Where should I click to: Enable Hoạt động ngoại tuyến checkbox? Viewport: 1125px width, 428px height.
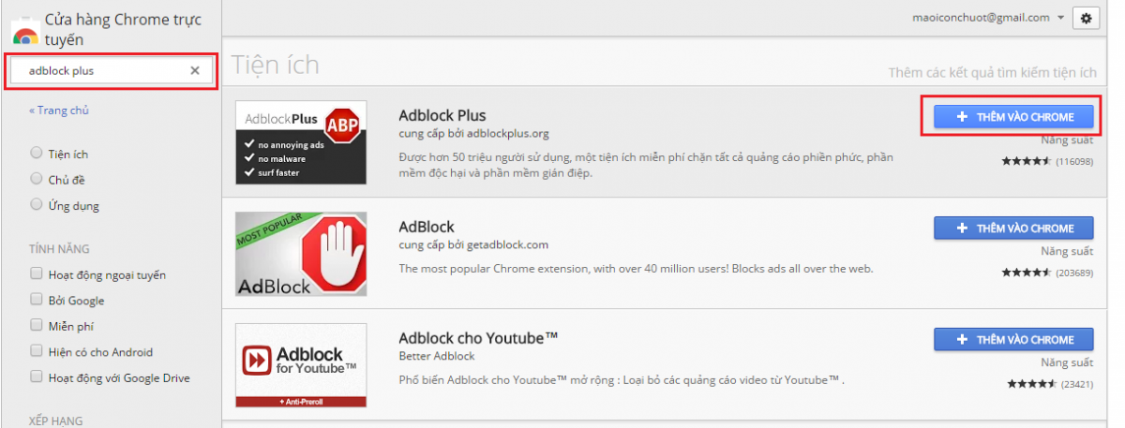36,274
